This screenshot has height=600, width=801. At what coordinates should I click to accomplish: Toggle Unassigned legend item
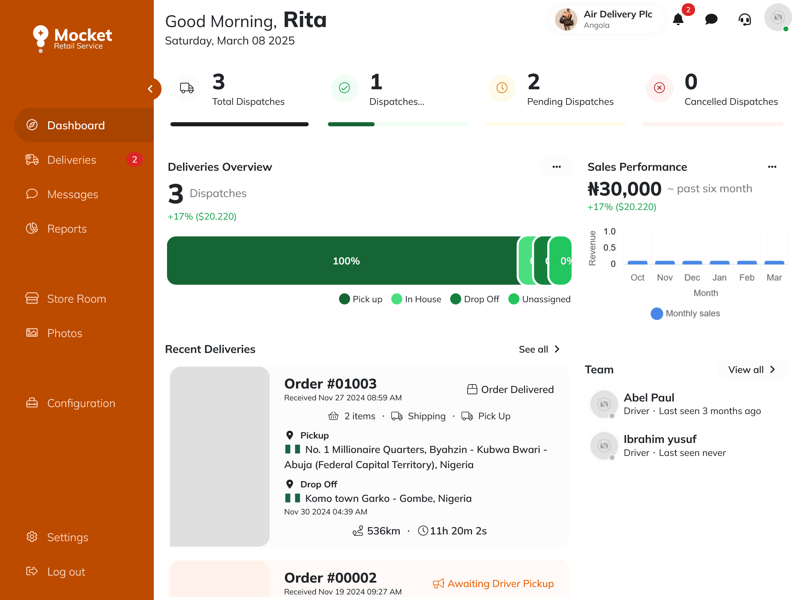[x=539, y=299]
